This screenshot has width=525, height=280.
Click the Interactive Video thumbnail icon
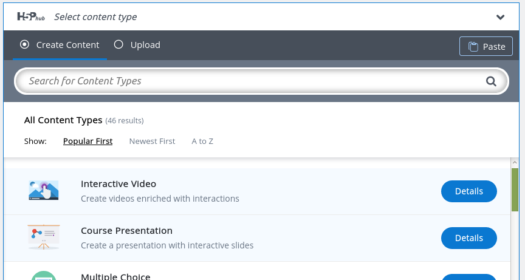click(x=44, y=190)
